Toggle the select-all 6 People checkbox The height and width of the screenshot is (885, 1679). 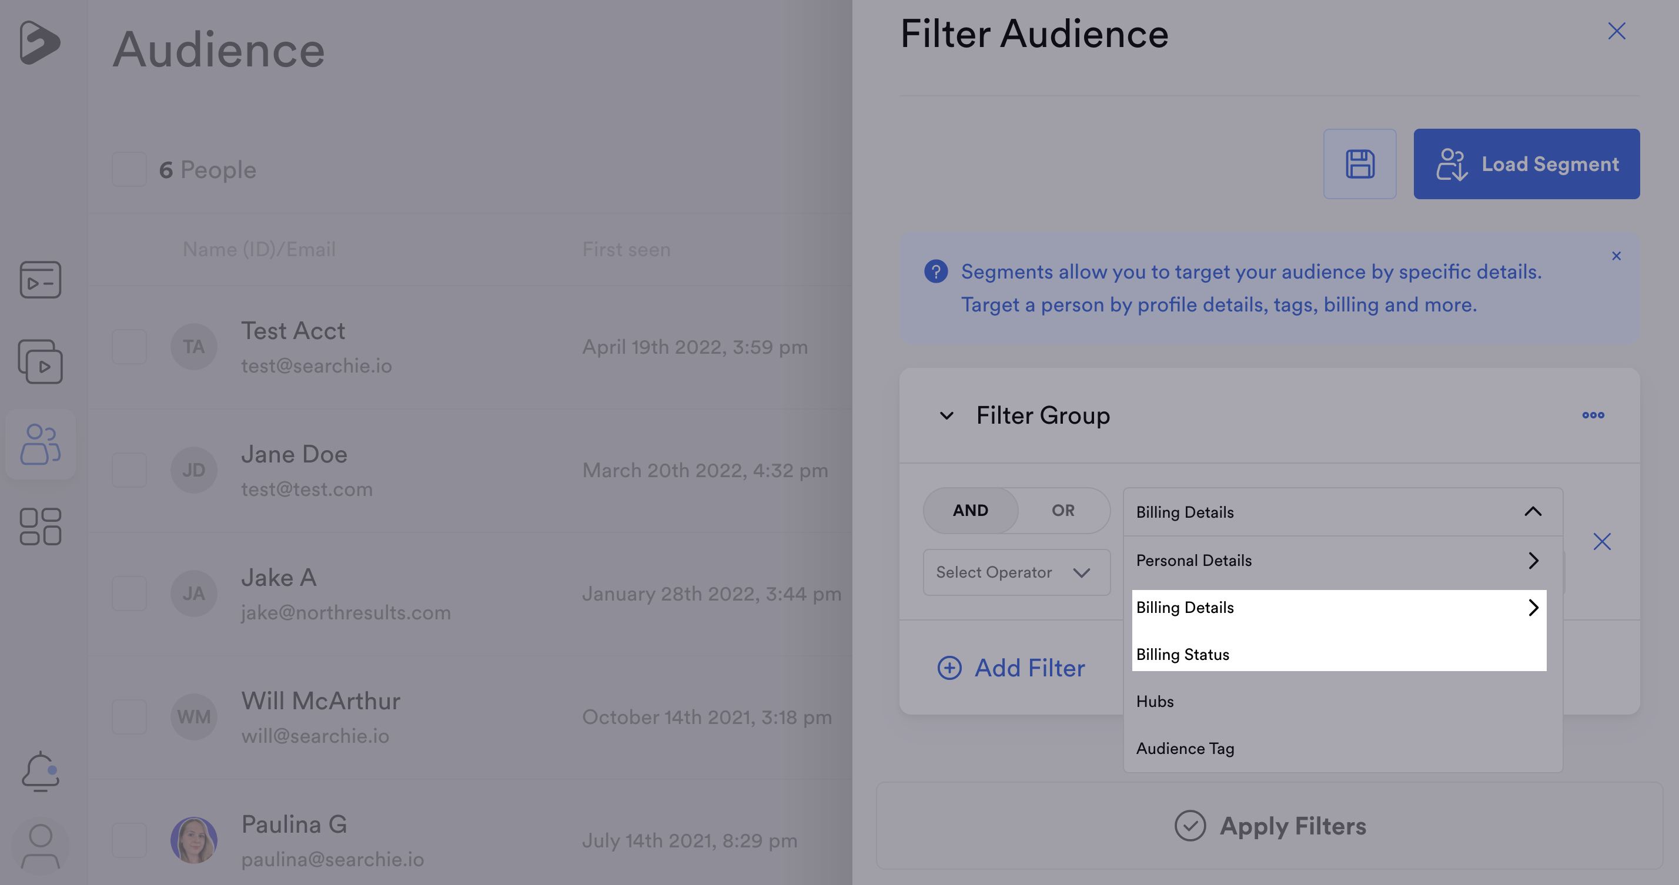[129, 169]
